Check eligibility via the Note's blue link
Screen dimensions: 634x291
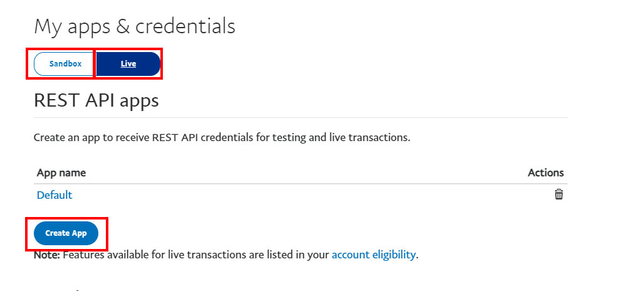pyautogui.click(x=373, y=255)
